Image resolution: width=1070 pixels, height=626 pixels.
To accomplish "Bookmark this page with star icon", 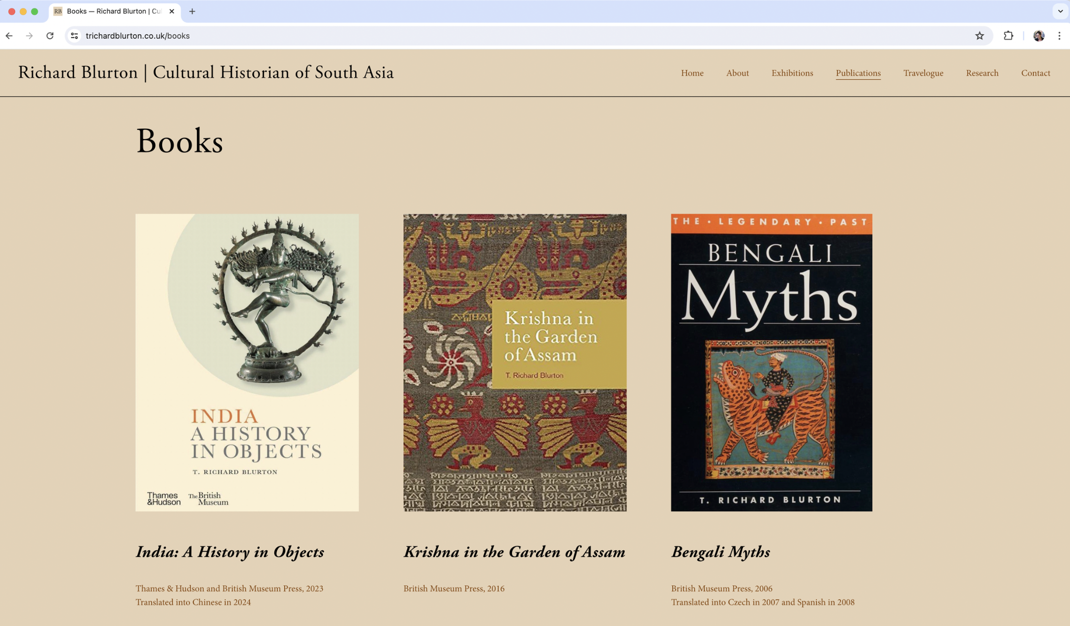I will (x=979, y=36).
